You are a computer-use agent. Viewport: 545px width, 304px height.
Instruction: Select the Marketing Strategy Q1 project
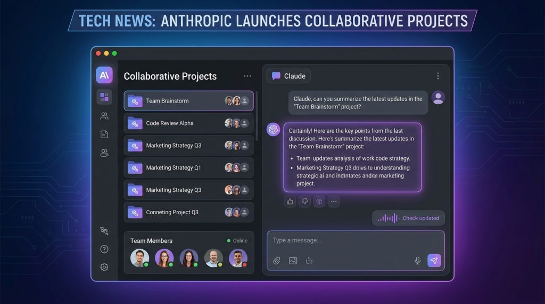(189, 167)
